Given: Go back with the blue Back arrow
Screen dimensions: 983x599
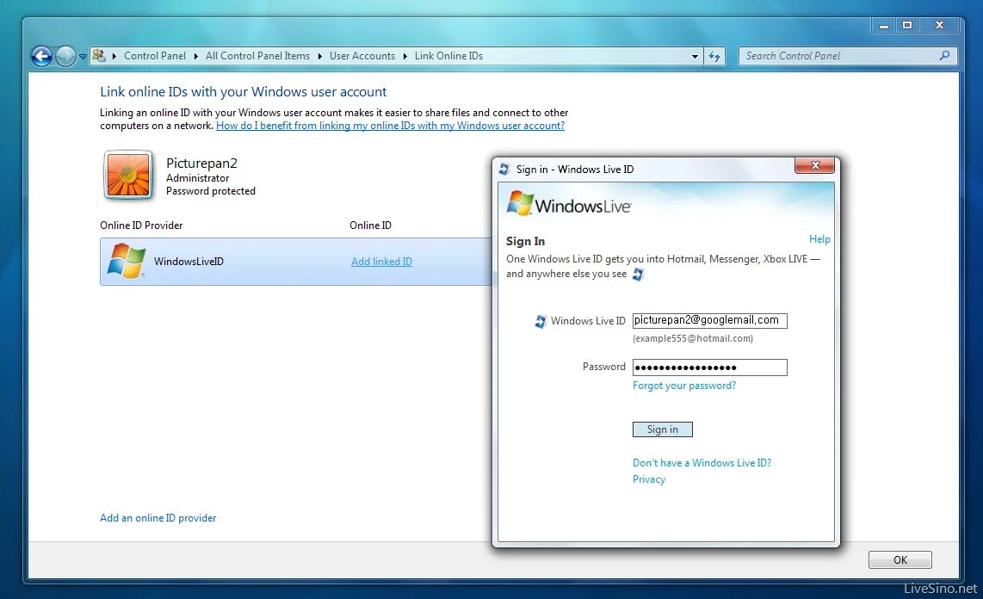Looking at the screenshot, I should [42, 57].
